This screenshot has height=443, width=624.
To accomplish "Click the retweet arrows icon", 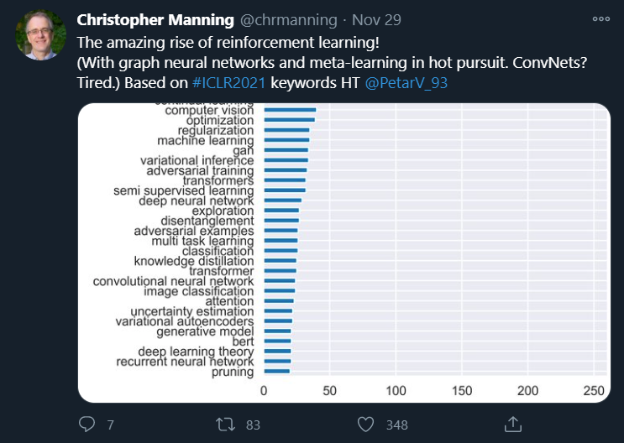I will 225,425.
